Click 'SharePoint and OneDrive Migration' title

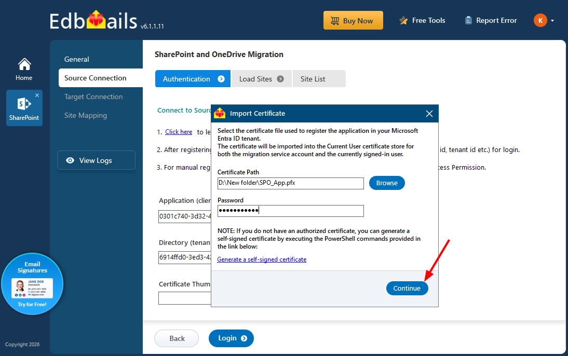[x=219, y=54]
